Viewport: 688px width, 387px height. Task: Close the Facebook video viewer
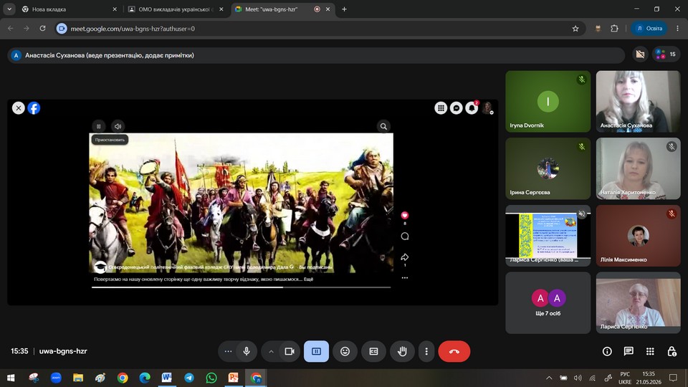19,108
